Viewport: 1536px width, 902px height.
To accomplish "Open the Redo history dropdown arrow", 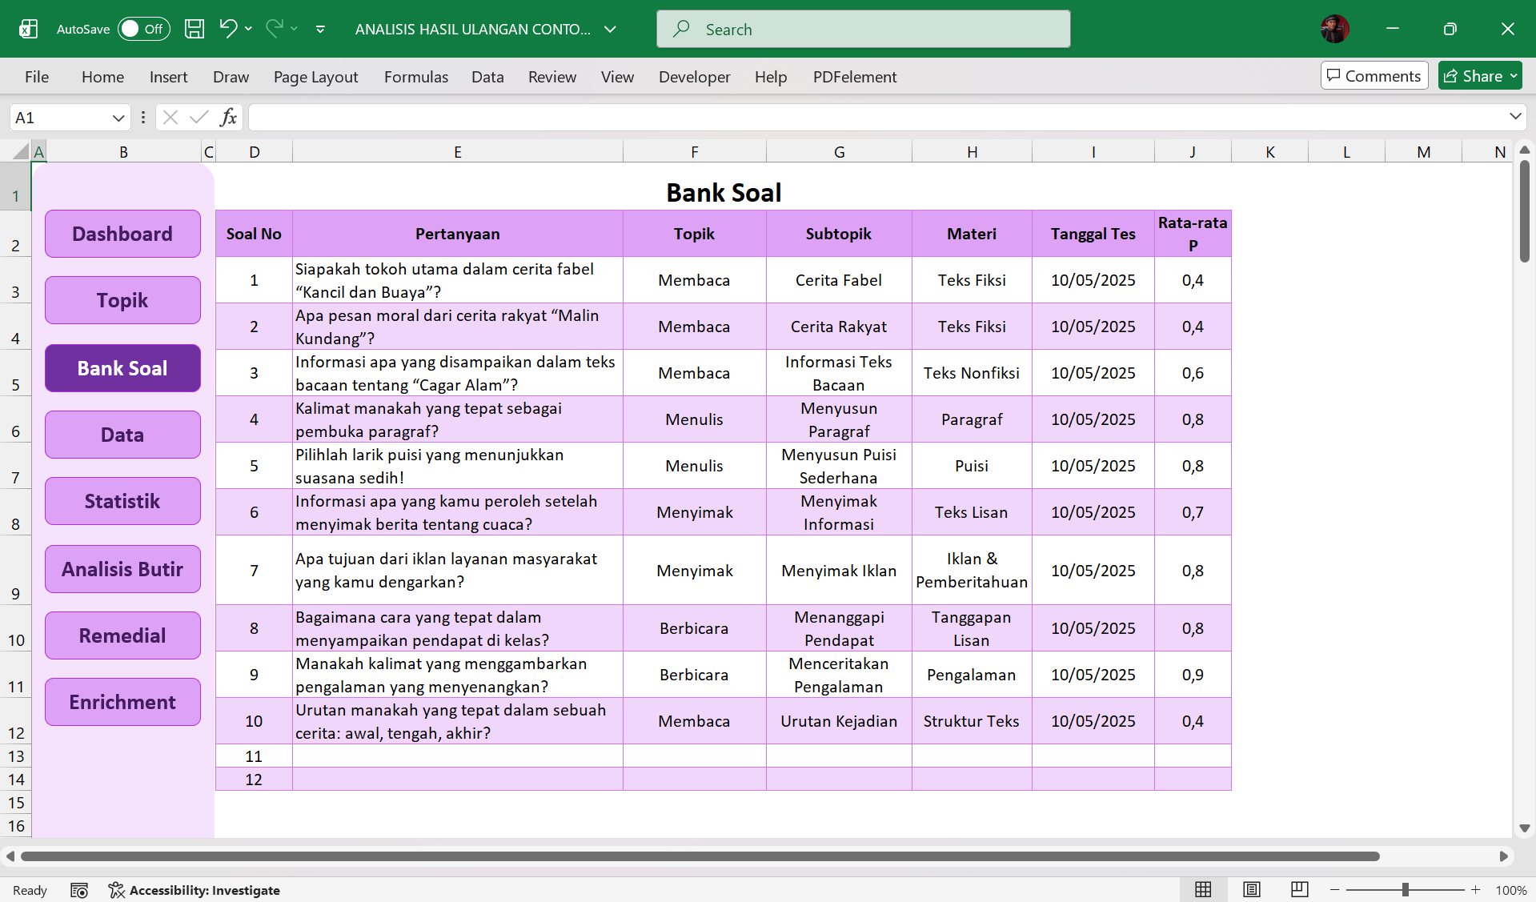I will (295, 29).
